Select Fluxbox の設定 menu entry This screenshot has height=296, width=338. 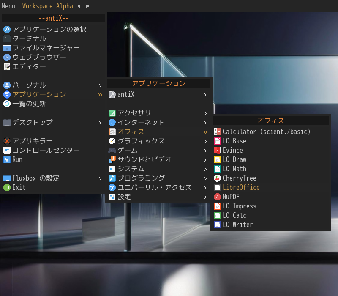[x=53, y=178]
